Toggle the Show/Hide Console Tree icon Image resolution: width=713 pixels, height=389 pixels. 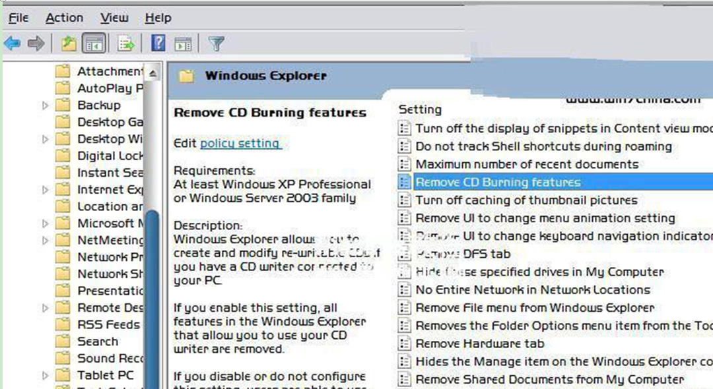[94, 44]
